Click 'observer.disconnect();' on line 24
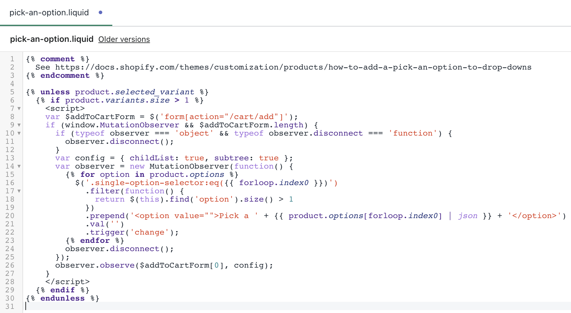571x313 pixels. [119, 249]
